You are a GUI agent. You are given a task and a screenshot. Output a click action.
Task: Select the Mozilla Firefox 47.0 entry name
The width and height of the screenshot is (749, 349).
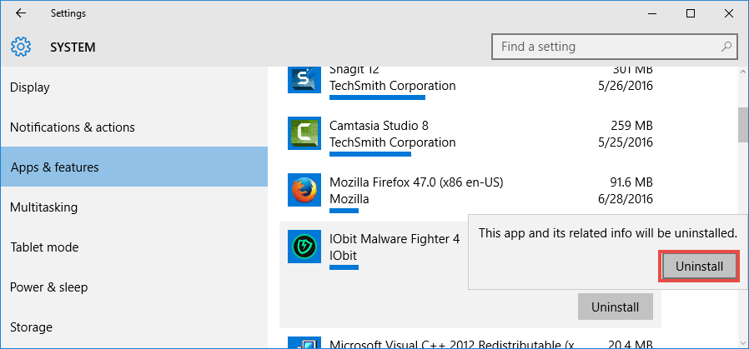point(416,182)
